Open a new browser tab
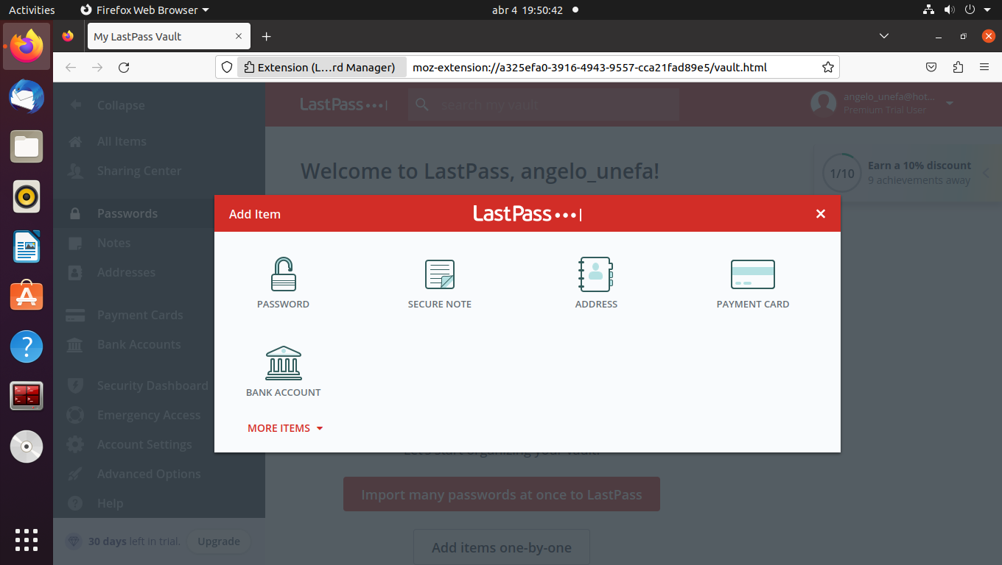 267,36
